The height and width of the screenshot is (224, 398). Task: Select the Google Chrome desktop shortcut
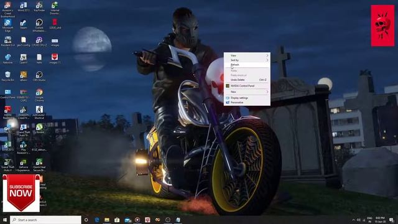(39, 95)
